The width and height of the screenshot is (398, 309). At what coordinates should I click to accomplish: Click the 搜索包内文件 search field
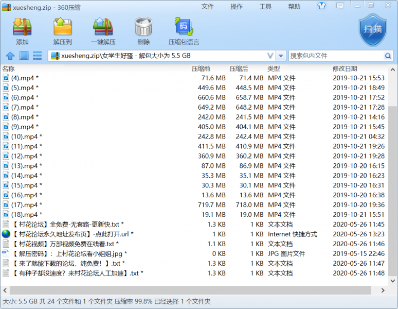click(335, 56)
